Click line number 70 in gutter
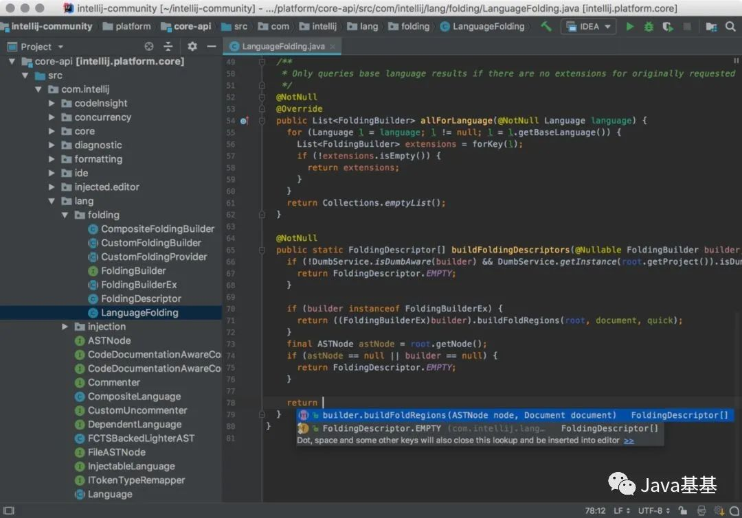Image resolution: width=742 pixels, height=518 pixels. [230, 309]
